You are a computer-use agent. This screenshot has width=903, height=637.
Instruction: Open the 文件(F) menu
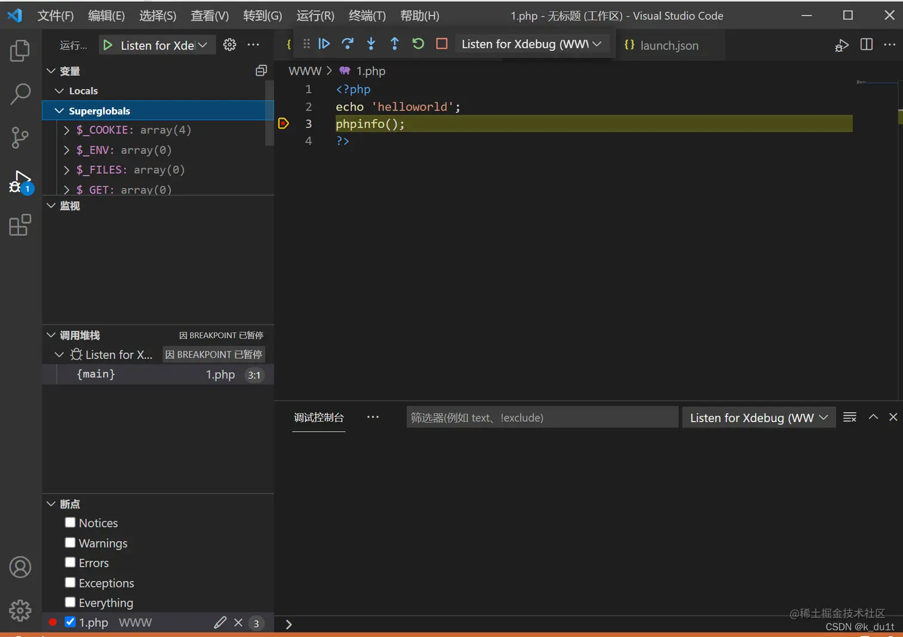pyautogui.click(x=56, y=16)
